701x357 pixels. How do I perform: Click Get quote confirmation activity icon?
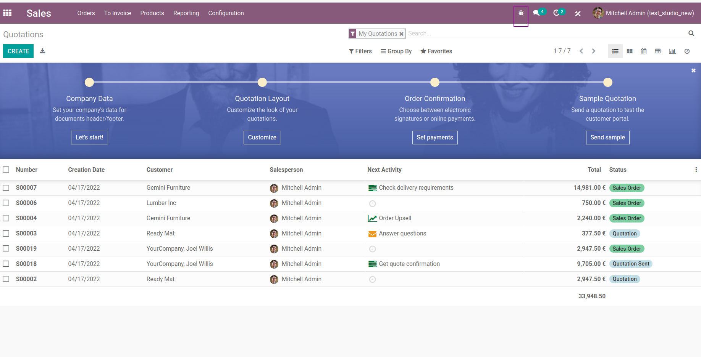372,264
